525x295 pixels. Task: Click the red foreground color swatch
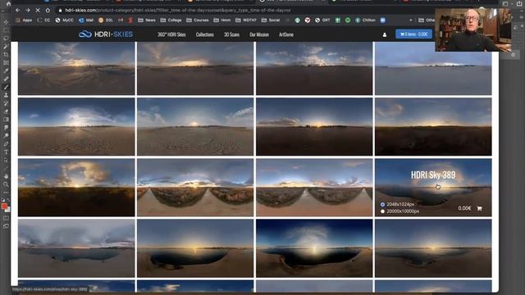tap(4, 206)
